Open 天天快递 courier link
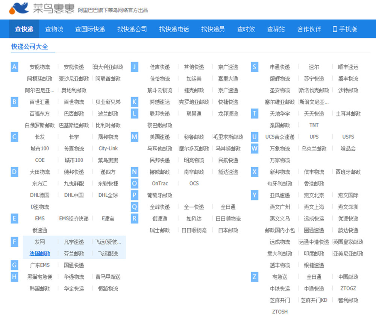 click(314, 114)
